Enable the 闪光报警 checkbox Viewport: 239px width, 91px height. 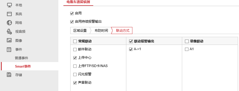pyautogui.click(x=75, y=75)
